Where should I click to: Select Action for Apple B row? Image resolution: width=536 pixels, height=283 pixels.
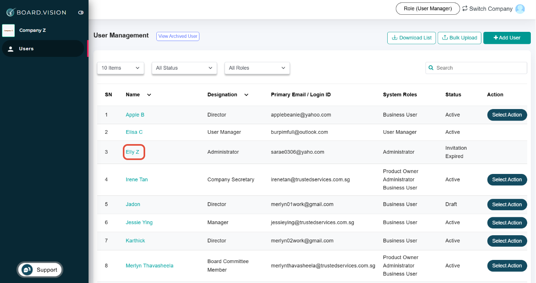(x=507, y=115)
